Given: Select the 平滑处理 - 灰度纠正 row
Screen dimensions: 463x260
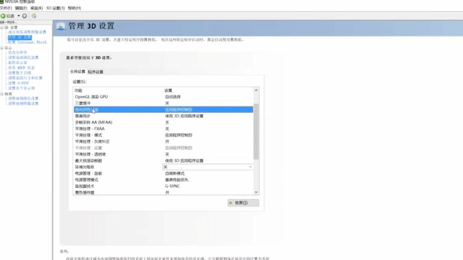Looking at the screenshot, I should (x=164, y=142).
